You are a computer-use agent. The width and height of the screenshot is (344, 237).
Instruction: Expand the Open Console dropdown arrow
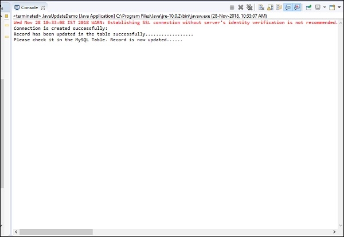click(x=338, y=7)
